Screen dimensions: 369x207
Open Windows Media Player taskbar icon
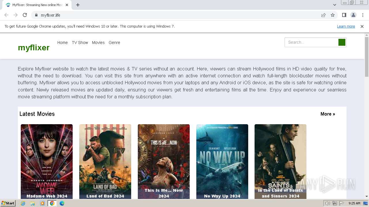[42, 203]
